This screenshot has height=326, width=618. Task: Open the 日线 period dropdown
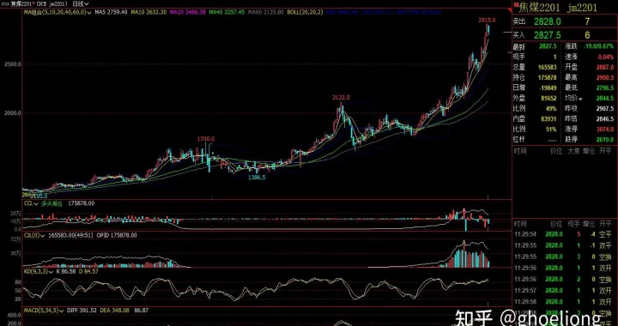click(82, 4)
